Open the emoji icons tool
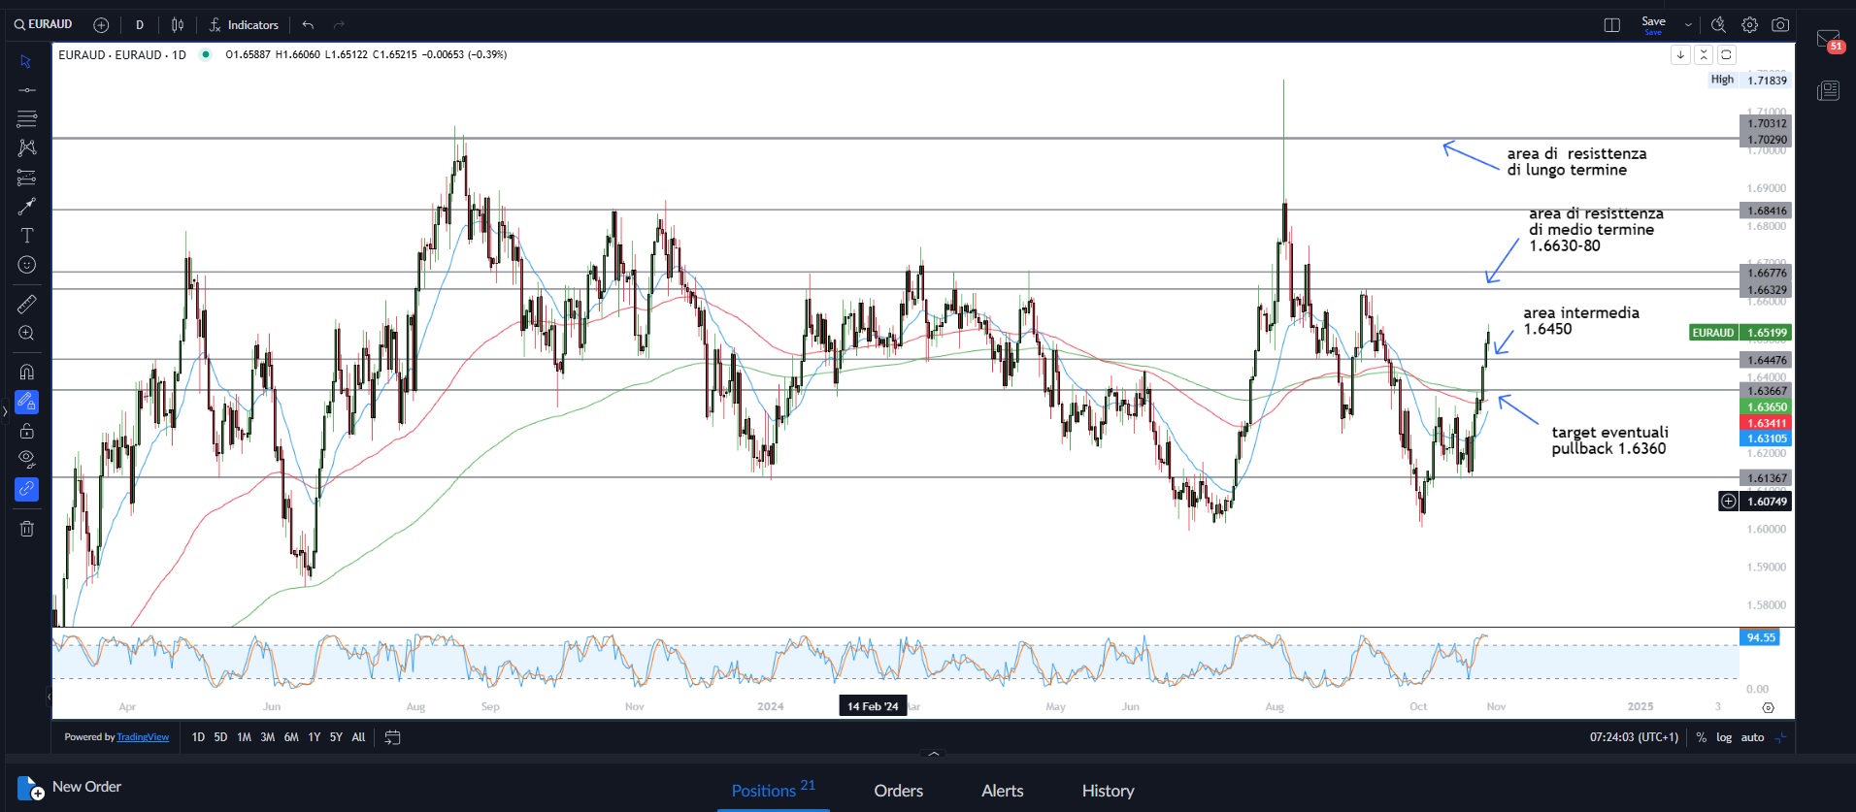Screen dimensions: 1856x812 pyautogui.click(x=26, y=265)
